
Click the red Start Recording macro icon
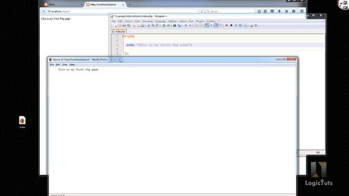click(227, 26)
